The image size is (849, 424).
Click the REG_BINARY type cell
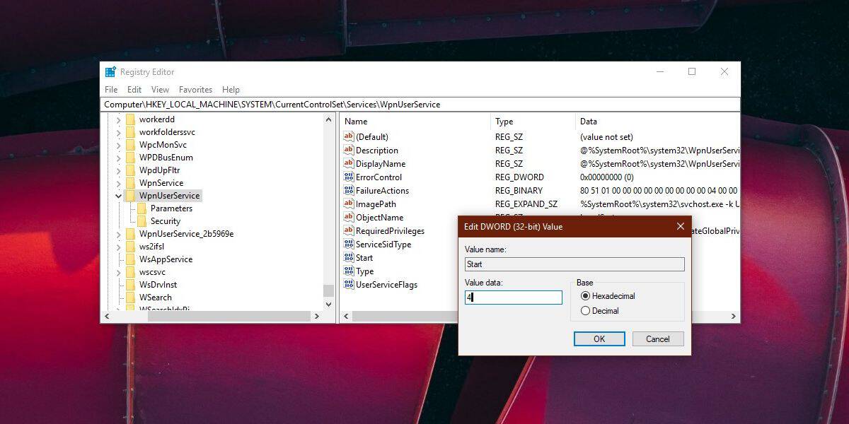(519, 191)
